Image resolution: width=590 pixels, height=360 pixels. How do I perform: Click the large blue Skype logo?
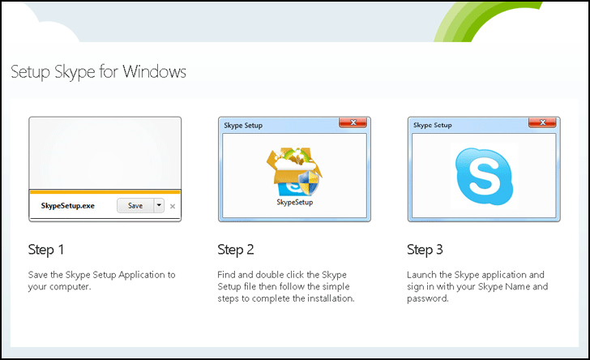[x=484, y=175]
